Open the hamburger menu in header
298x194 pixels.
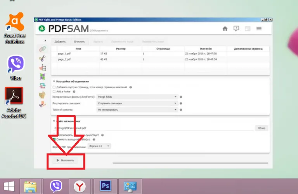tap(259, 29)
